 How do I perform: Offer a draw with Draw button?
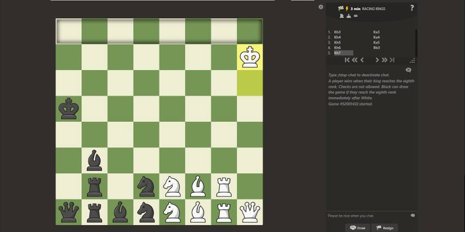358,228
